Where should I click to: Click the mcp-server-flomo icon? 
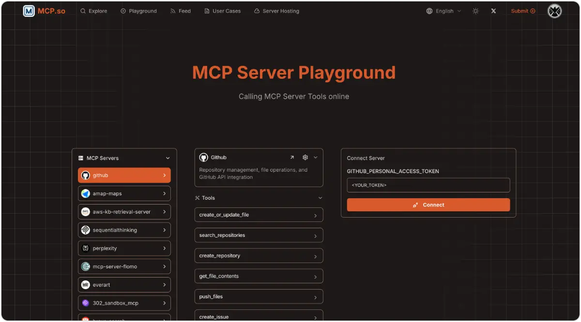(86, 266)
